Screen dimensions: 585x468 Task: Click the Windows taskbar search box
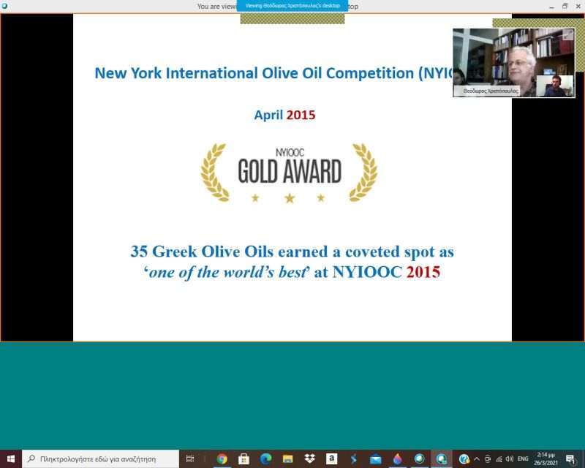point(101,459)
